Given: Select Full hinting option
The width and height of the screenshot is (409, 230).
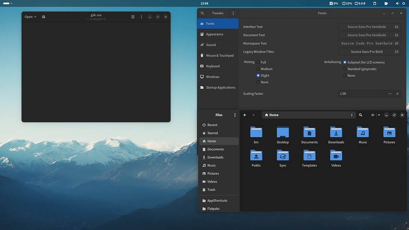Looking at the screenshot, I should pos(258,62).
